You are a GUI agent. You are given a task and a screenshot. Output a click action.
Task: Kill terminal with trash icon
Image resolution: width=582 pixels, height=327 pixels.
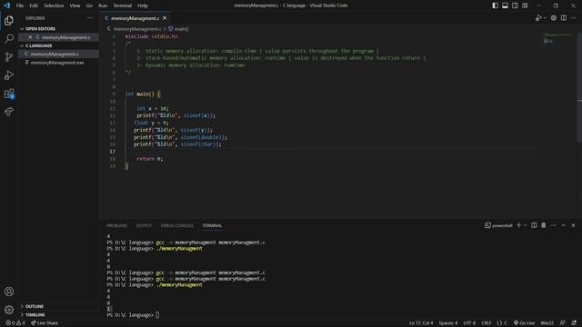[544, 225]
